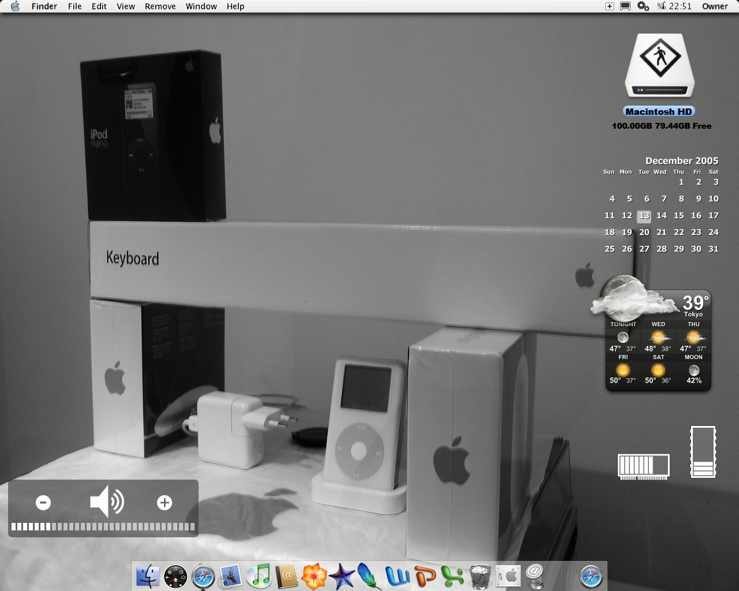Image resolution: width=739 pixels, height=591 pixels.
Task: Open the View menu
Action: (126, 6)
